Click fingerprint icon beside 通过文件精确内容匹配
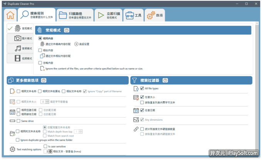The height and width of the screenshot is (160, 262). (x=42, y=44)
